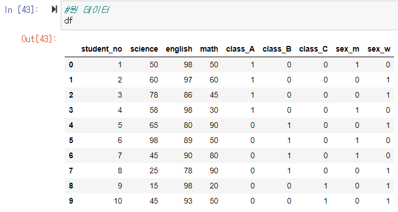Image resolution: width=398 pixels, height=212 pixels.
Task: Click the student_no column header
Action: click(x=102, y=49)
